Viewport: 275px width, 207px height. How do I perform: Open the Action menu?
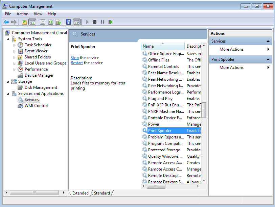[x=22, y=14]
